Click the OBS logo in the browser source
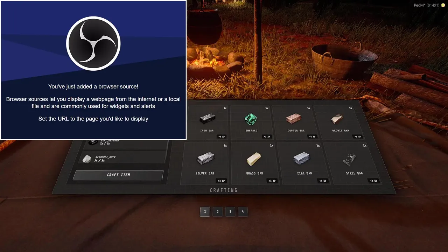The height and width of the screenshot is (252, 448). pos(93,44)
